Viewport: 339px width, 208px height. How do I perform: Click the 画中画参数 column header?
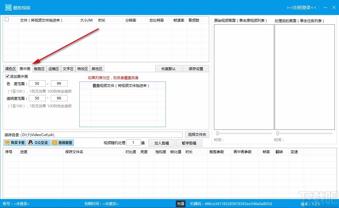245,152
